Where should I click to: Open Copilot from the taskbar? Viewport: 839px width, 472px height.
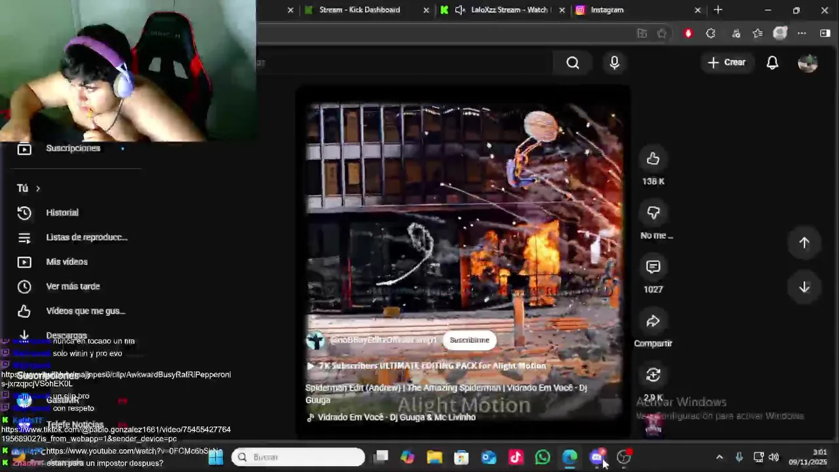[x=408, y=457]
